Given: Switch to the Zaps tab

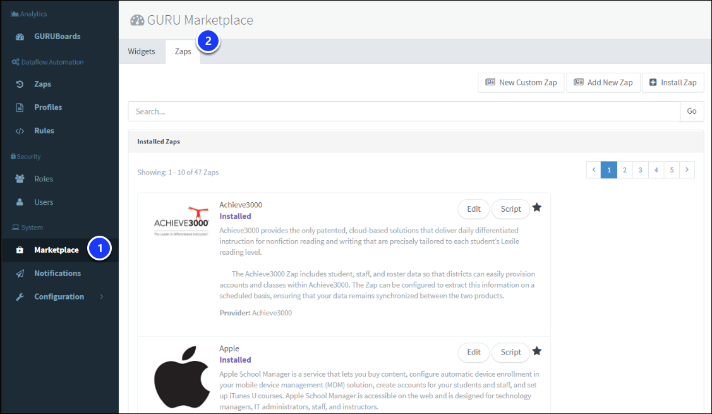Looking at the screenshot, I should point(183,51).
